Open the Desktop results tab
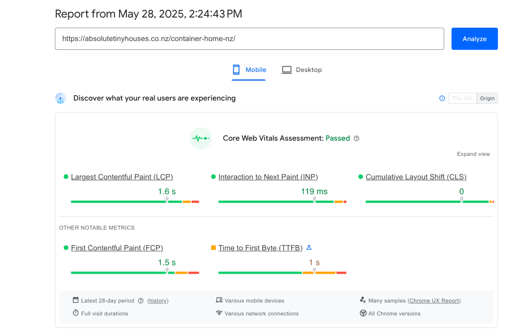This screenshot has height=336, width=521. 309,70
